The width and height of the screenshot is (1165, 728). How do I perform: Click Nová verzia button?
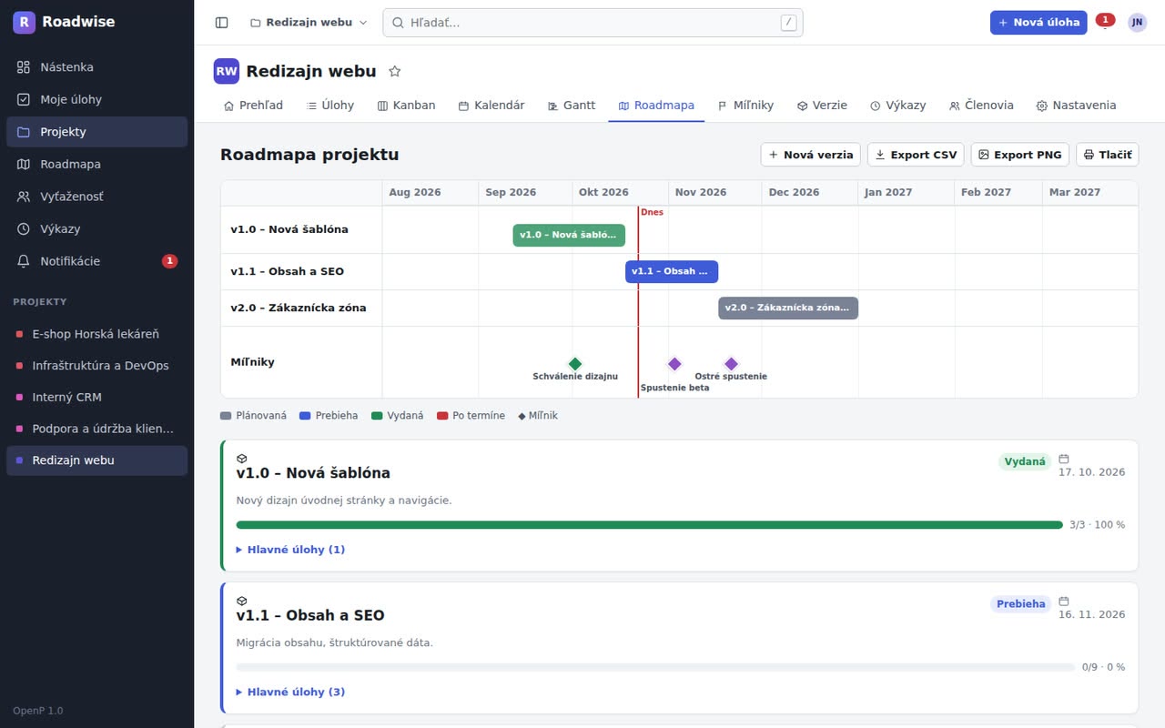click(810, 155)
